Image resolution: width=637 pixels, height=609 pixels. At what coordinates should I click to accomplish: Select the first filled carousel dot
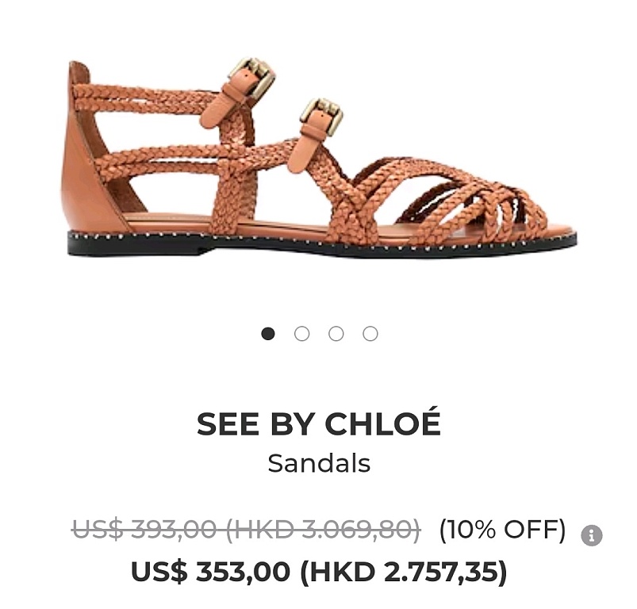coord(267,334)
